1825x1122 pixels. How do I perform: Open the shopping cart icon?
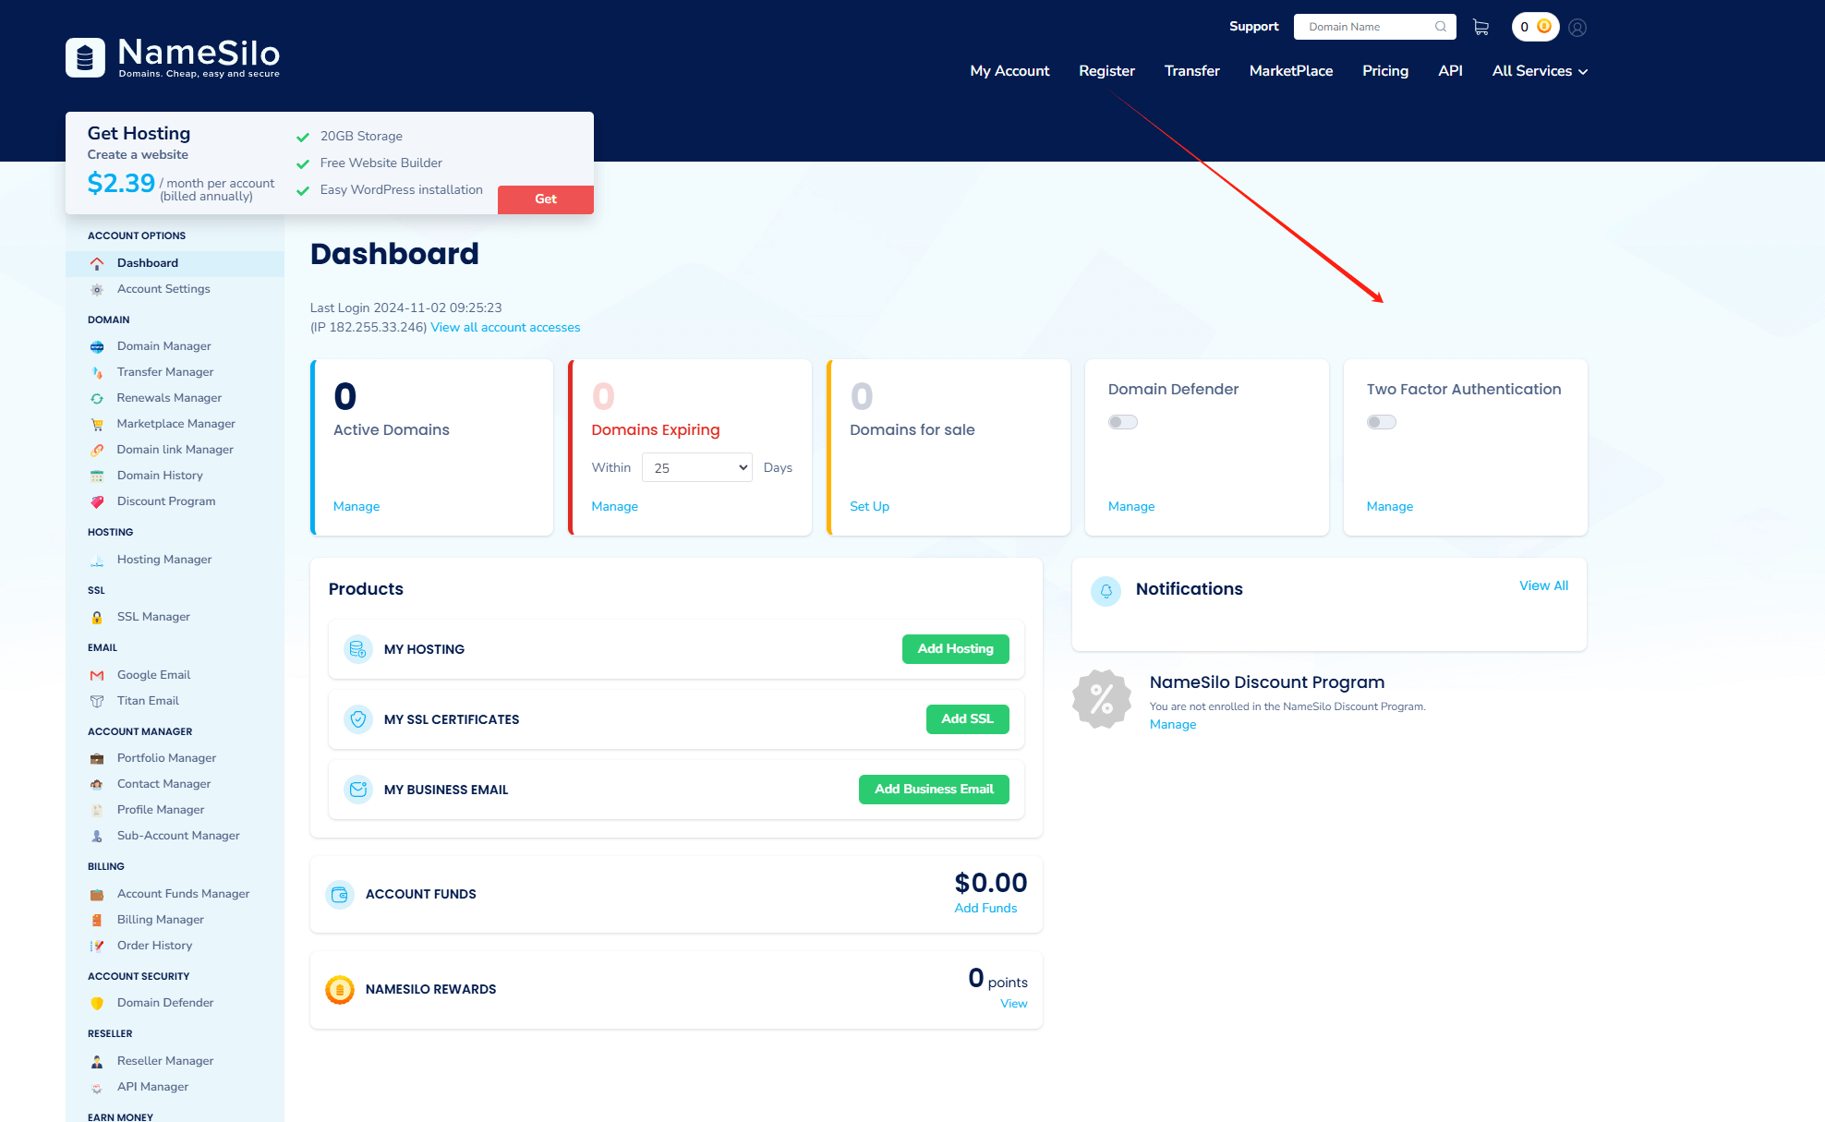(x=1481, y=28)
